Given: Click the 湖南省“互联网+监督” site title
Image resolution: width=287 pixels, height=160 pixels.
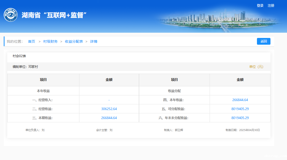Looking at the screenshot, I should [54, 15].
